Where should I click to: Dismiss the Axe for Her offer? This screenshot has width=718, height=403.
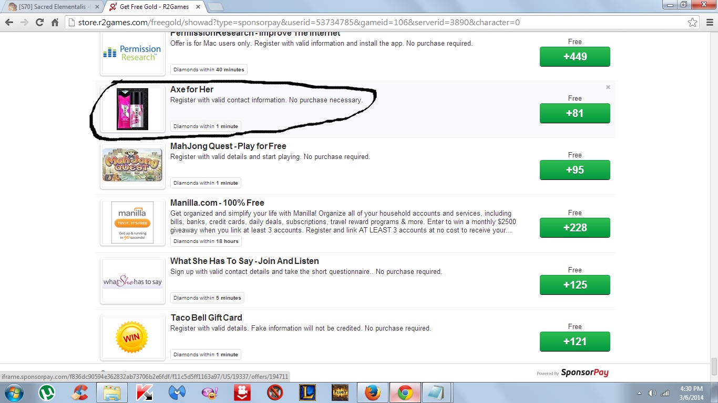pyautogui.click(x=608, y=87)
